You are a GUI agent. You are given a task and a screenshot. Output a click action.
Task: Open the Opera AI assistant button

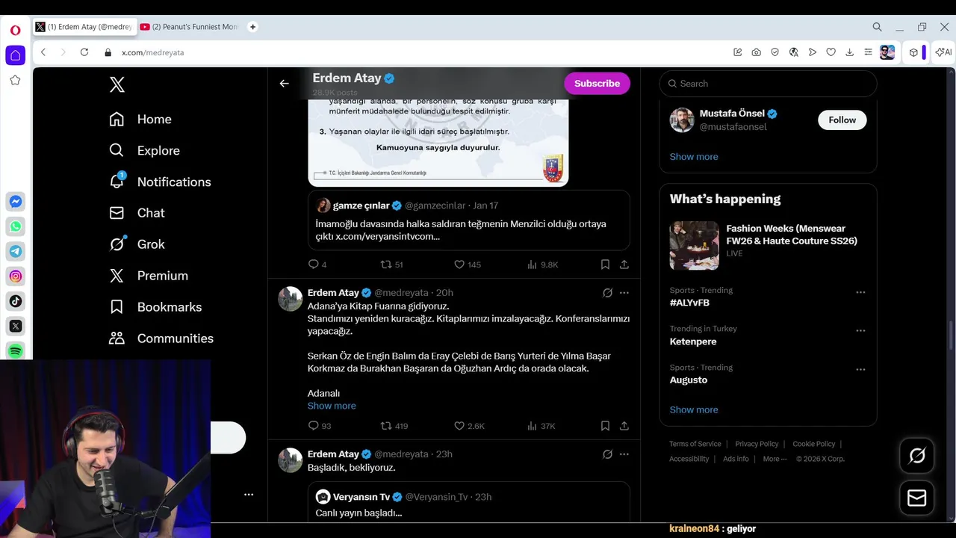(x=943, y=52)
